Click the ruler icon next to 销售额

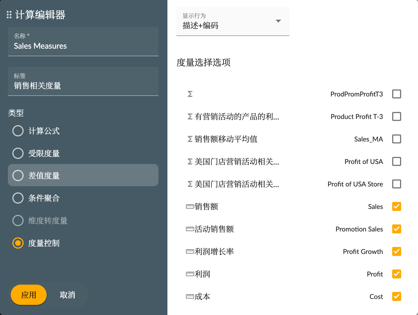[x=190, y=206]
